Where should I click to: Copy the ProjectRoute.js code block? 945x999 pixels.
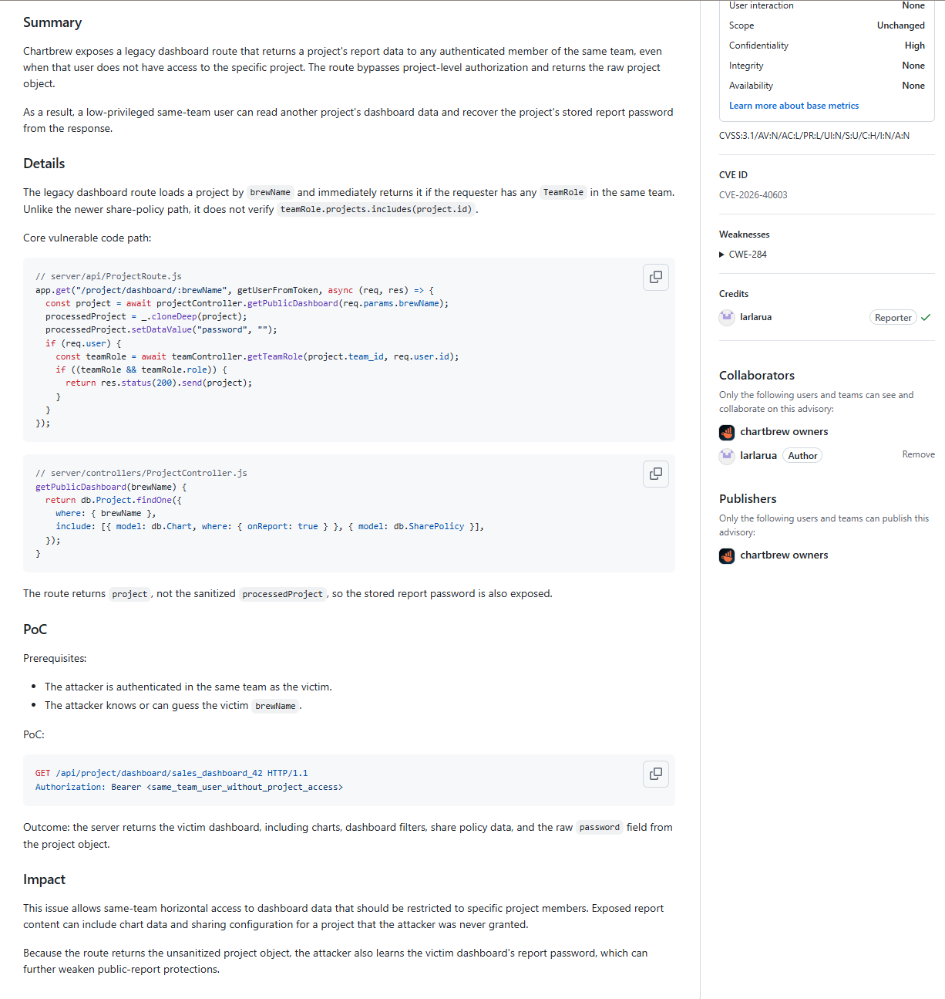(656, 277)
